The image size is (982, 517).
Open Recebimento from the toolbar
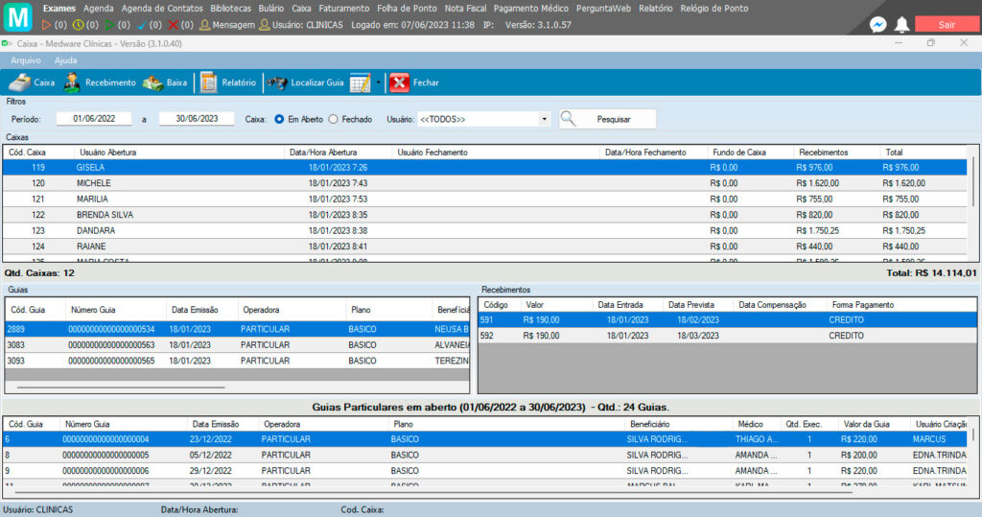[73, 82]
